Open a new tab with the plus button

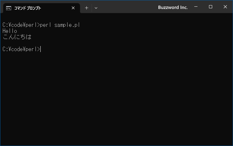tap(86, 8)
